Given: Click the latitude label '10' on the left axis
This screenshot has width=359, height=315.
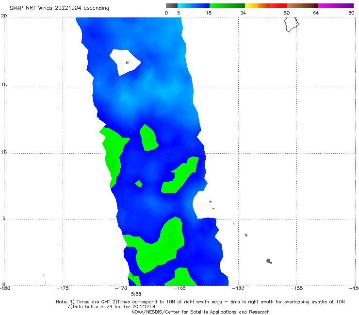Looking at the screenshot, I should coord(4,152).
